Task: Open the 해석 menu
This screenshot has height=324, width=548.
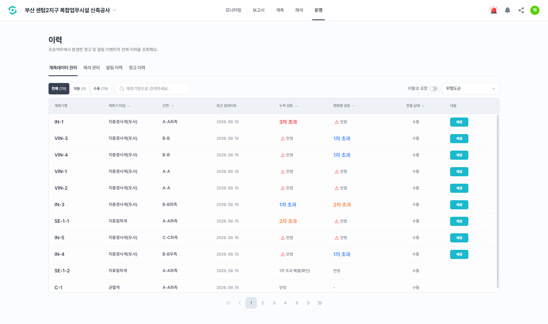Action: [x=299, y=10]
